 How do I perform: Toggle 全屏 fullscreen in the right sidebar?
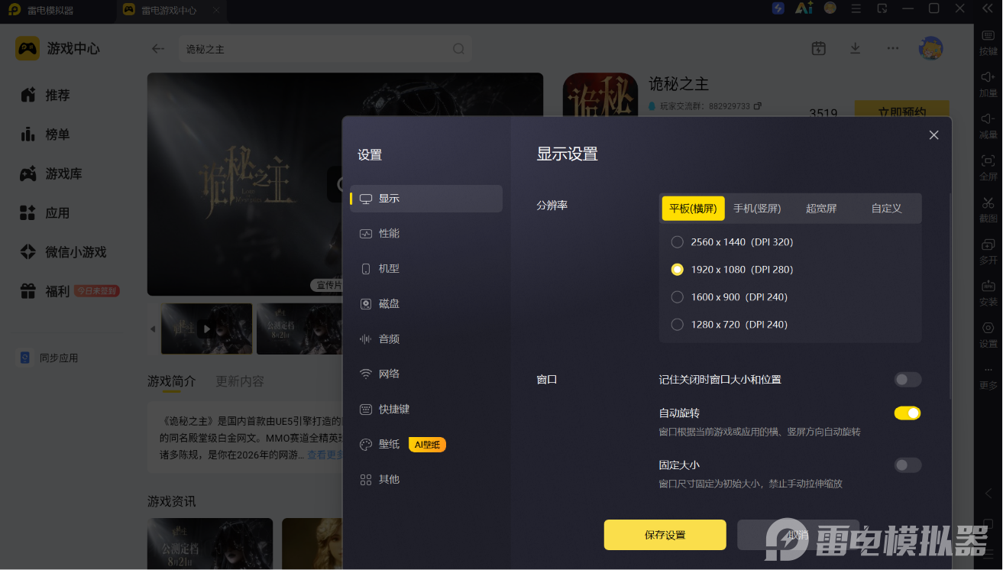click(988, 167)
